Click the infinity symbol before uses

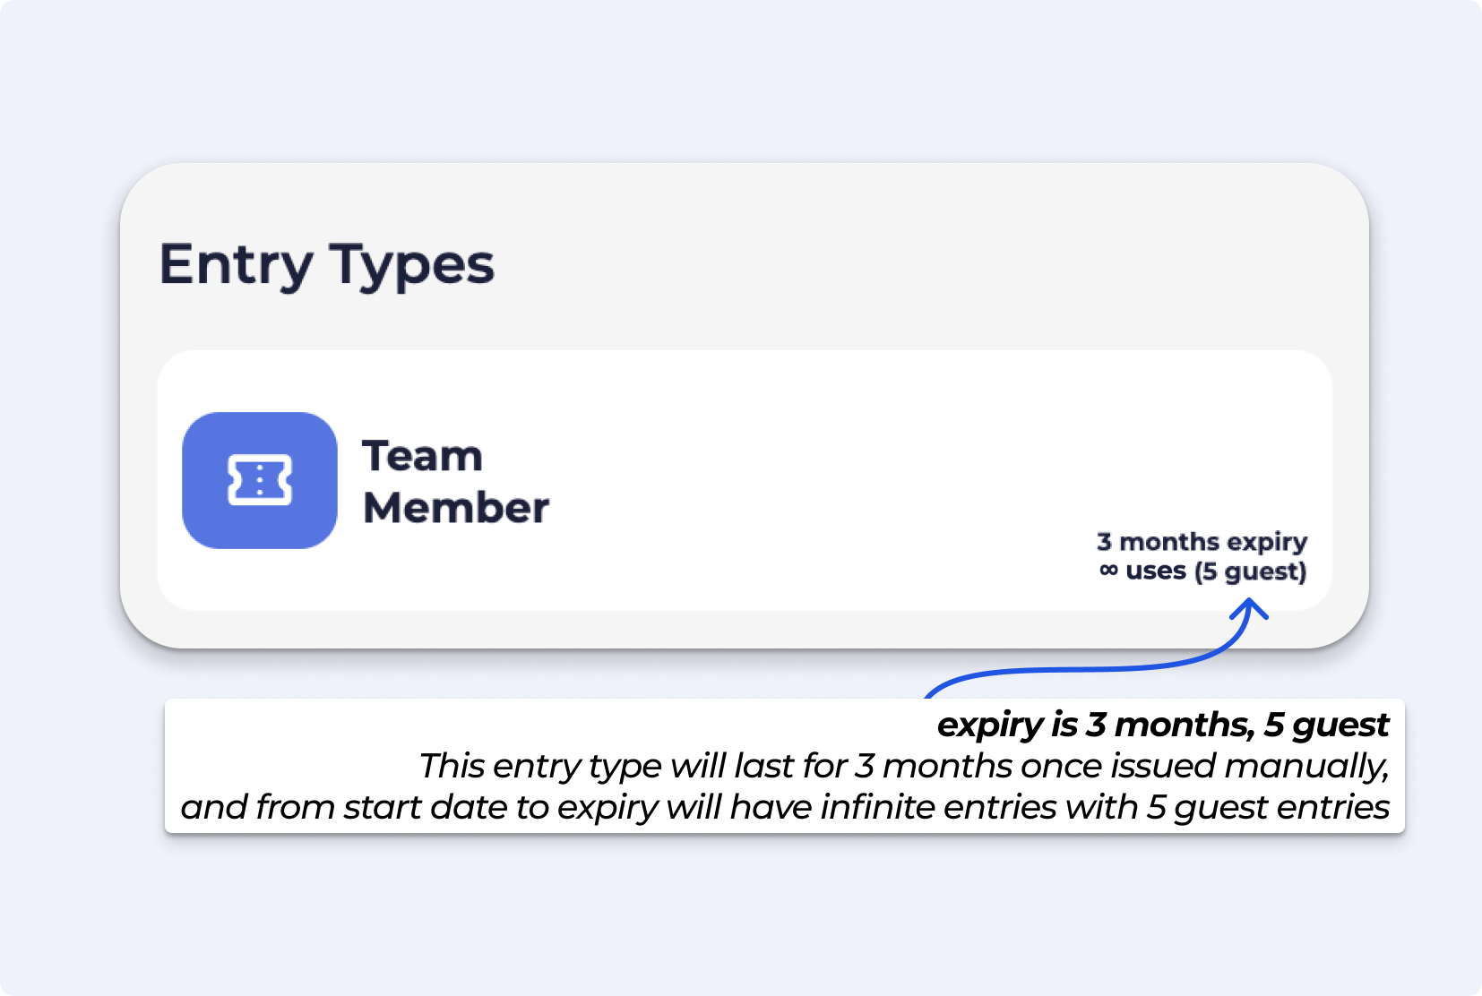click(x=1108, y=571)
